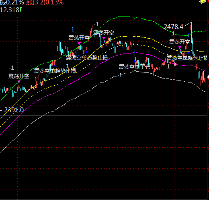Click the 震荡开空 label below 2478.4
The image size is (209, 200).
[x=180, y=42]
